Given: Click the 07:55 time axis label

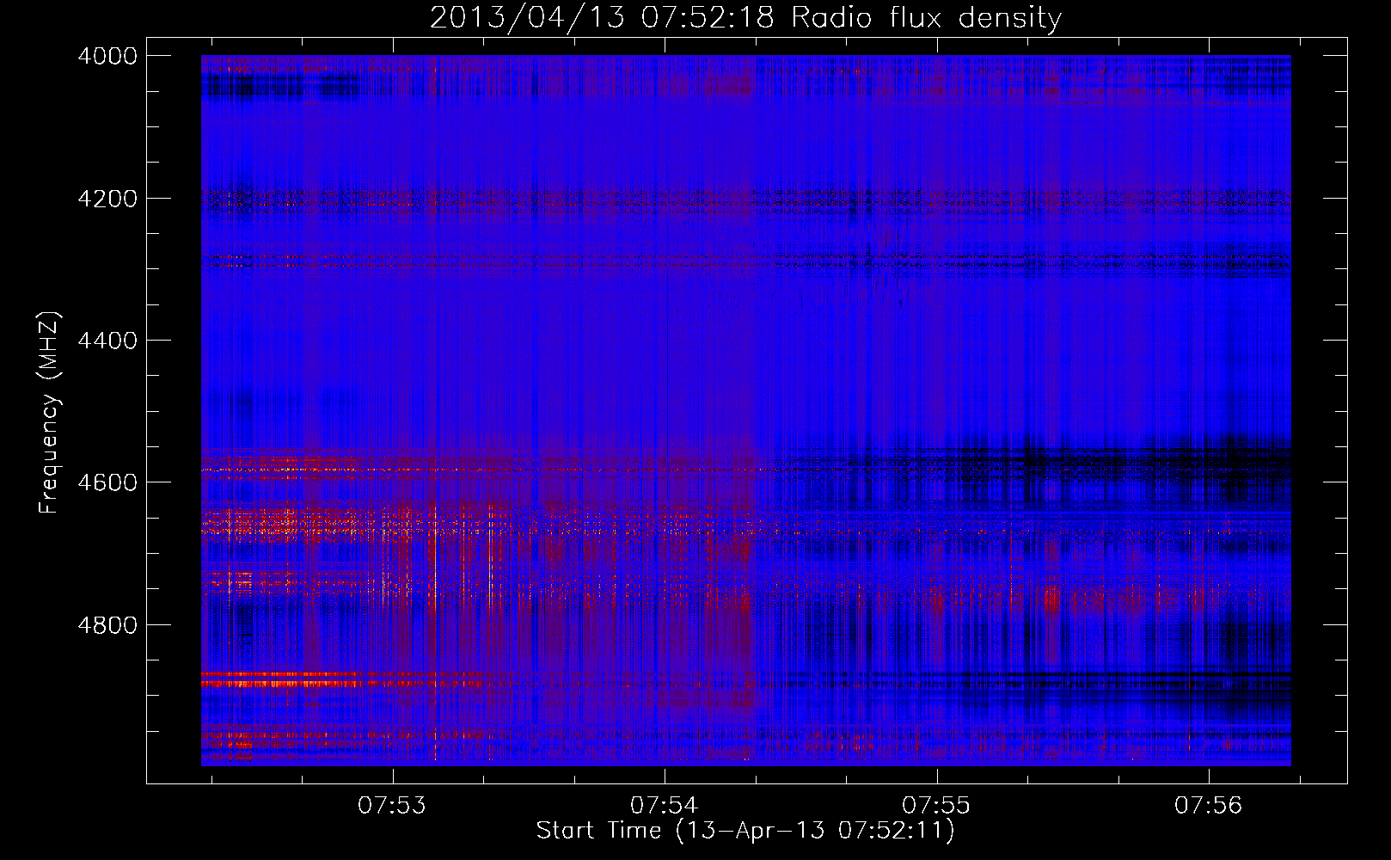Looking at the screenshot, I should click(x=936, y=806).
